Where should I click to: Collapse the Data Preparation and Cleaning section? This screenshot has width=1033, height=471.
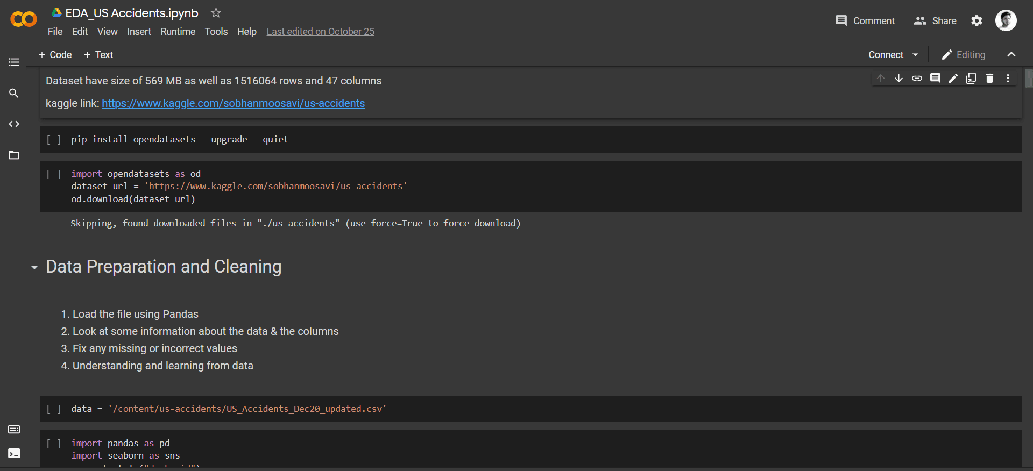pos(34,267)
